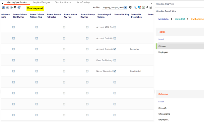Click Source Column Nullable Flag header
Viewport: 204px width, 122px height.
(37, 16)
